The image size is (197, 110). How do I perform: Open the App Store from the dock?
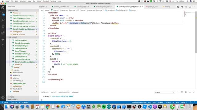click(x=83, y=107)
